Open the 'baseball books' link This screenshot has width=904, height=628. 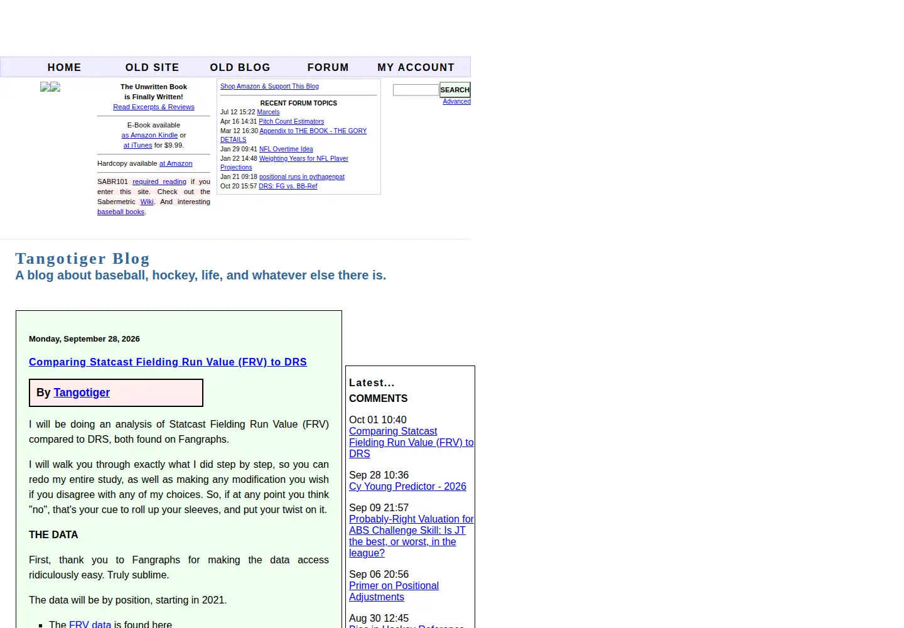pos(121,212)
